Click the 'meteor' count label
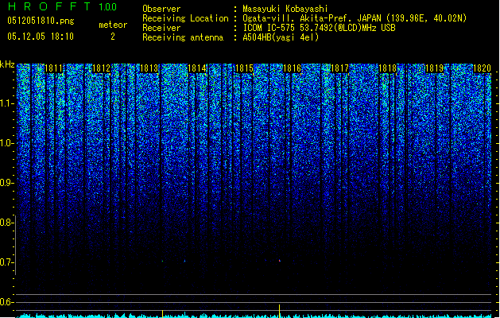 [x=113, y=25]
